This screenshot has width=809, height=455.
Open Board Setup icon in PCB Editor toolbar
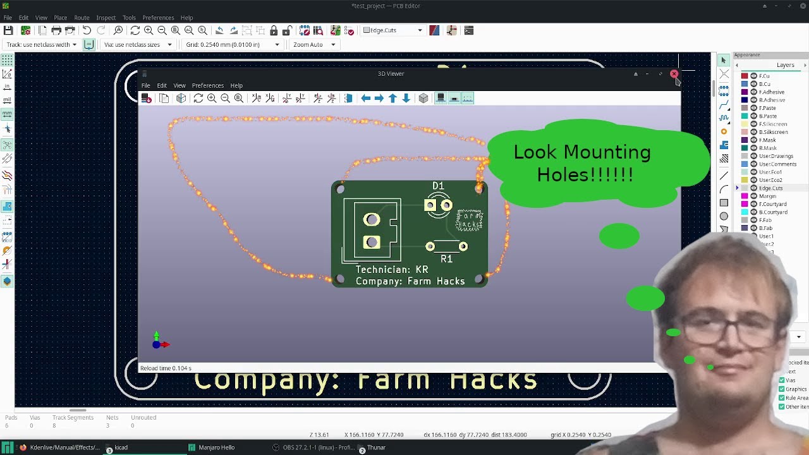coord(26,30)
